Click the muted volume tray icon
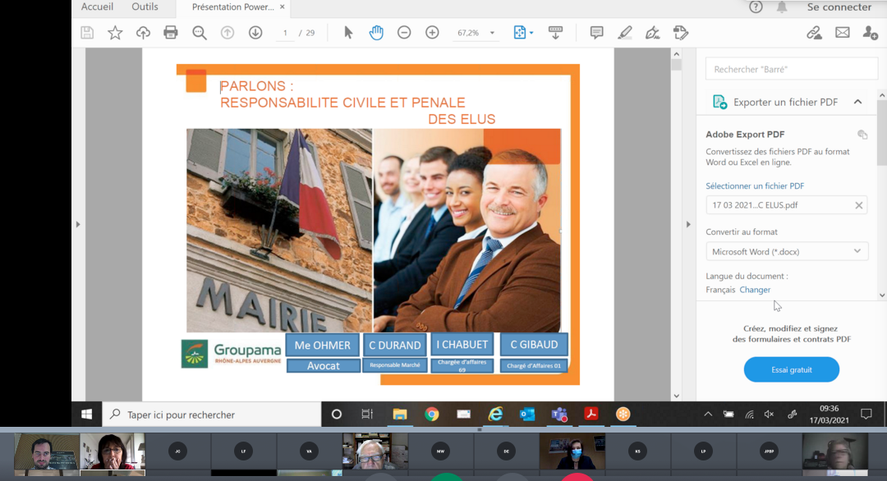887x481 pixels. click(769, 415)
